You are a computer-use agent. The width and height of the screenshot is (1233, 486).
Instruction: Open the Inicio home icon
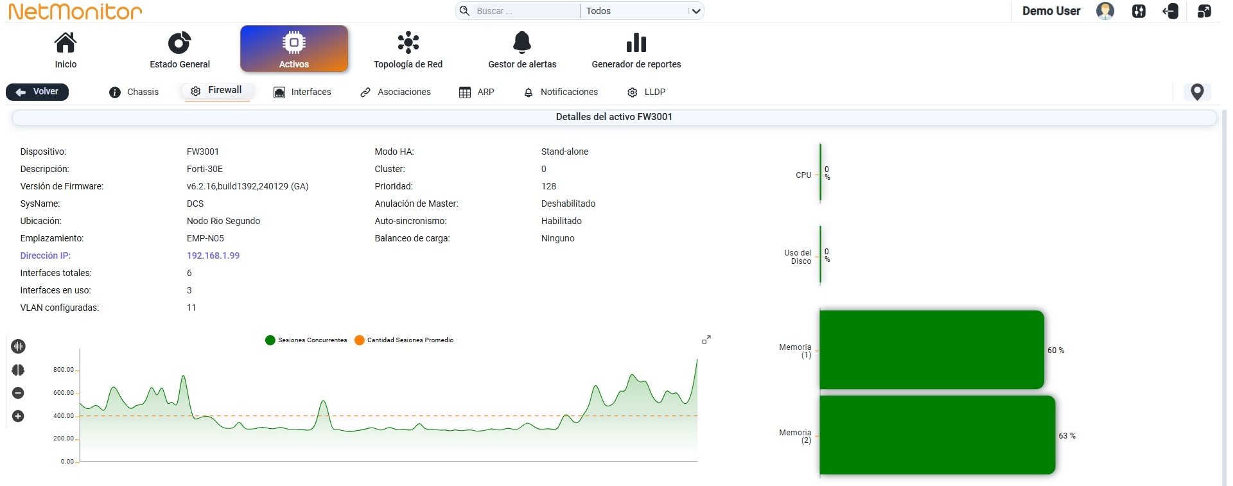(x=66, y=42)
